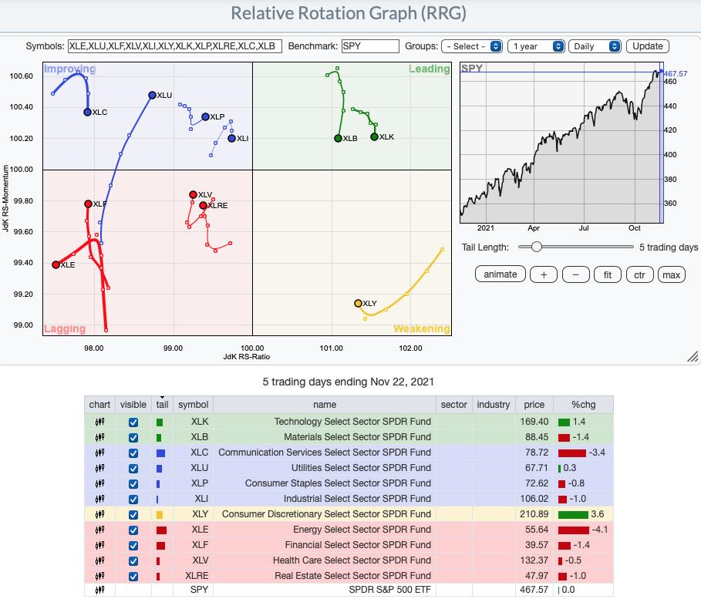This screenshot has height=599, width=701.
Task: Click the XLRE marker on the graph
Action: (x=204, y=206)
